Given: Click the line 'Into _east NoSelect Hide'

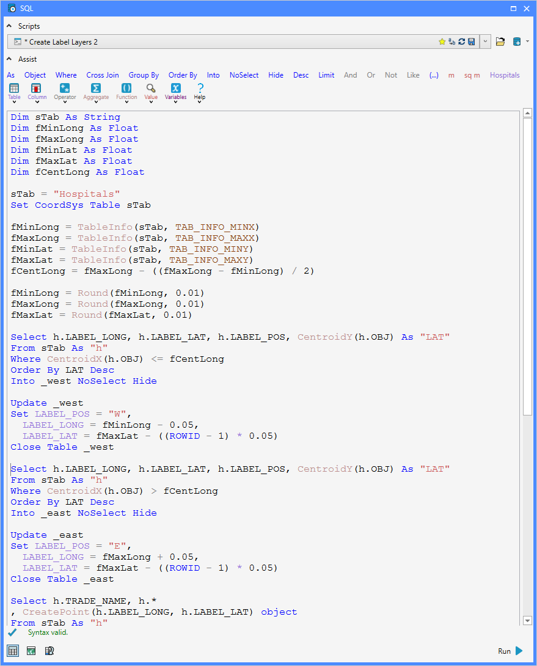Looking at the screenshot, I should click(84, 513).
